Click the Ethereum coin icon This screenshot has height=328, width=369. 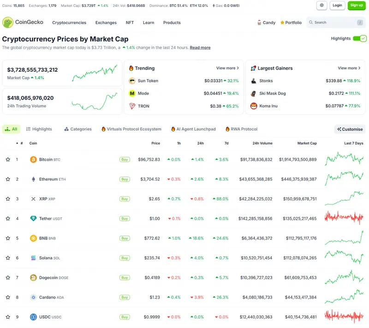33,179
